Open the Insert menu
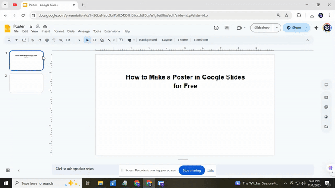 click(46, 31)
